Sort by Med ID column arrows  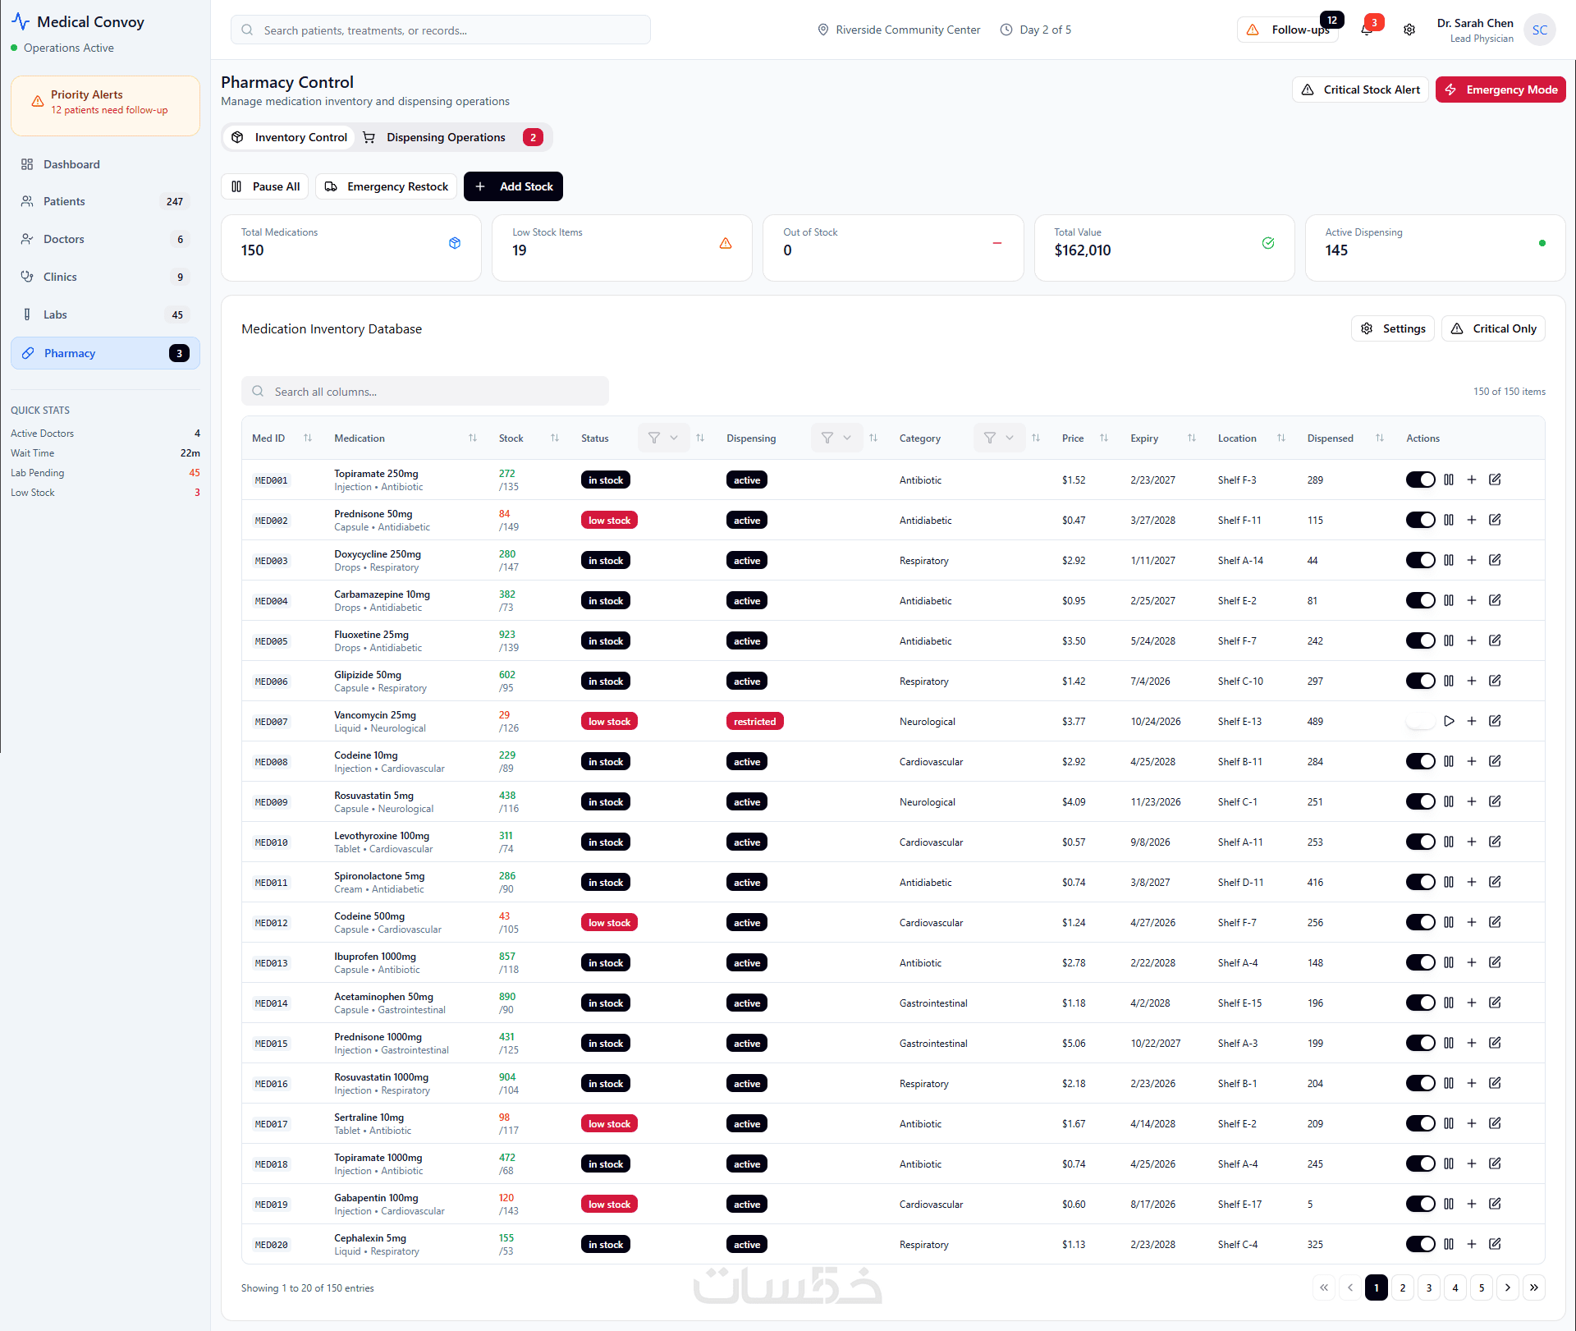pyautogui.click(x=308, y=438)
